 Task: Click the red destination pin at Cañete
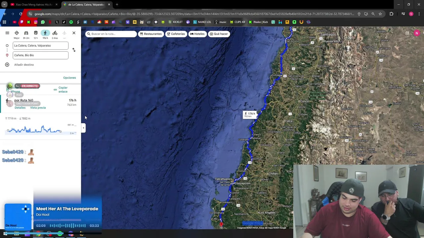tap(221, 225)
